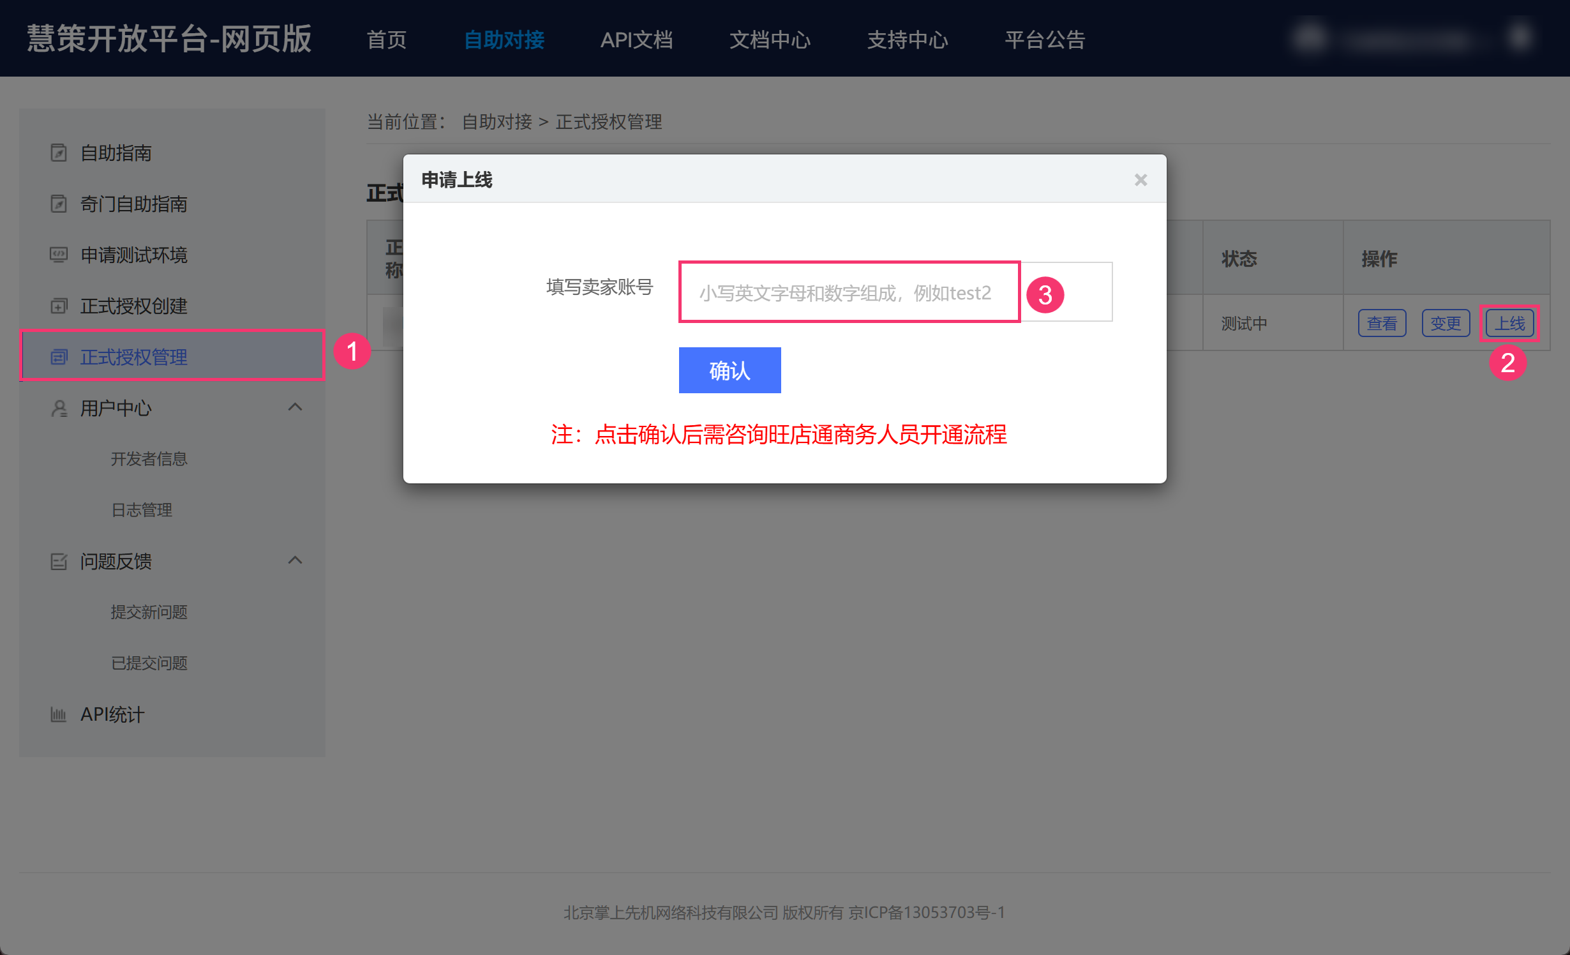Click the 申请测试环境 monitor icon
The image size is (1570, 955).
(x=58, y=255)
